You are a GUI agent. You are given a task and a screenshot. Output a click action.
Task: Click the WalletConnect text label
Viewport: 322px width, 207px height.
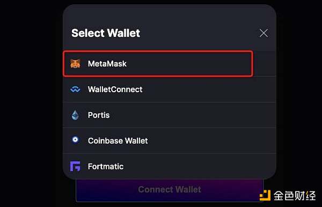point(115,90)
